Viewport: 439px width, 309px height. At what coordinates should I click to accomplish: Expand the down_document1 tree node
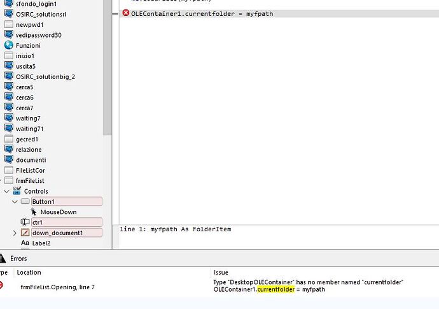15,233
